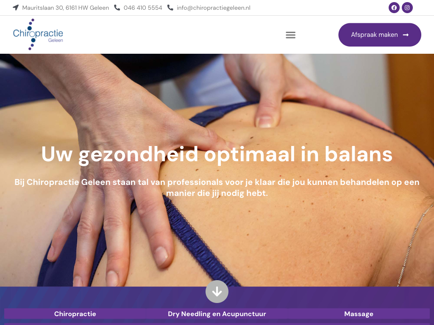Click the arrow in Afspraak maken button
This screenshot has height=325, width=434.
click(x=406, y=35)
